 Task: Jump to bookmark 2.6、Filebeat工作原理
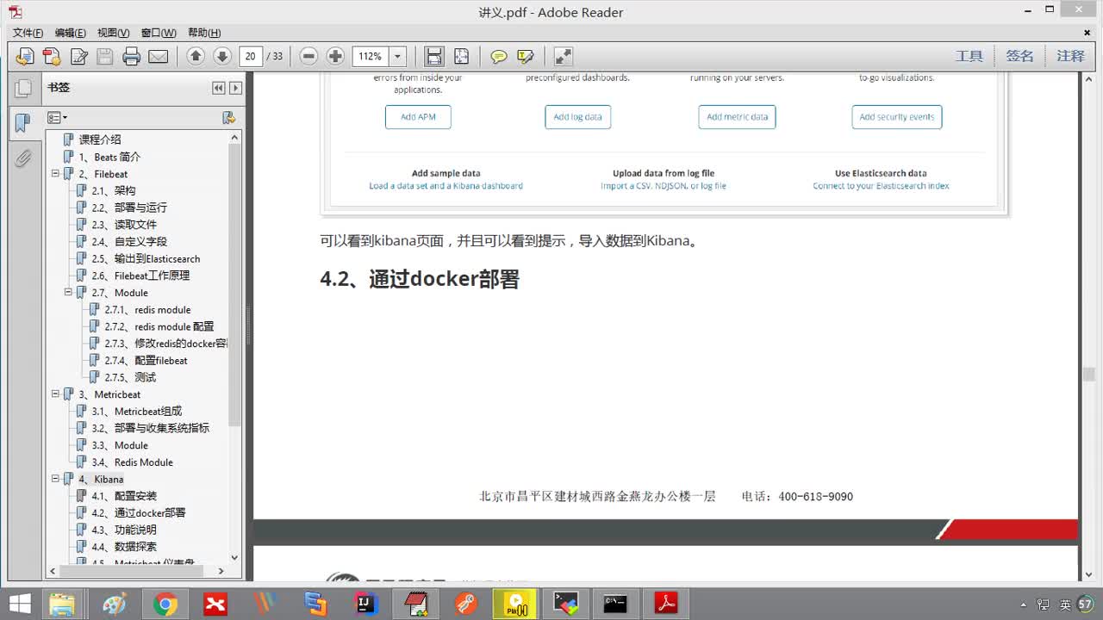point(140,276)
